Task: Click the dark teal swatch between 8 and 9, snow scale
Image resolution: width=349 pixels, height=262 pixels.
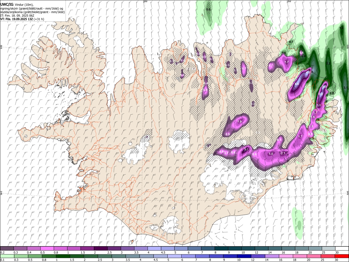Action: coord(222,248)
